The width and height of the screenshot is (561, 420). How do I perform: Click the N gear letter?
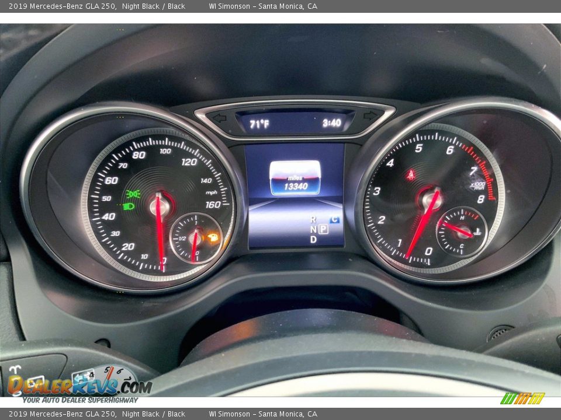tap(313, 229)
